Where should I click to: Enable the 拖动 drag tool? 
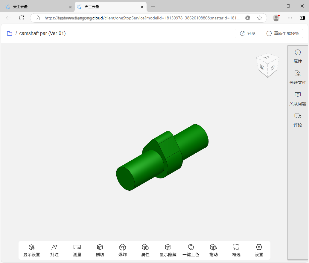coord(213,250)
